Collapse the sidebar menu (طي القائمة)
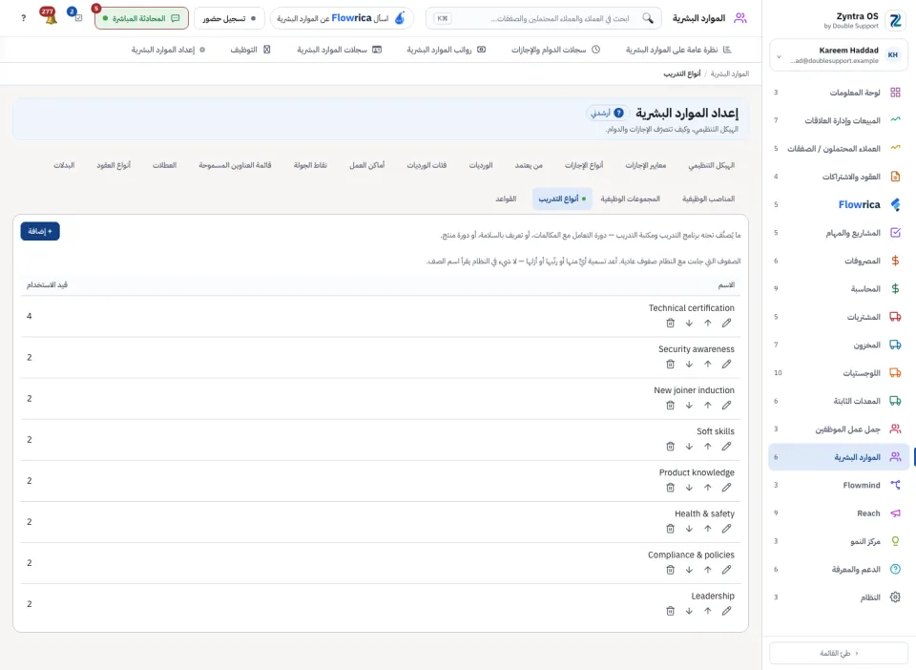Image resolution: width=916 pixels, height=670 pixels. click(x=838, y=653)
